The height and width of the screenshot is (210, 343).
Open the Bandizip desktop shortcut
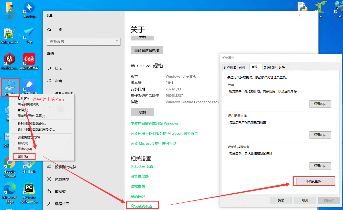[29, 10]
